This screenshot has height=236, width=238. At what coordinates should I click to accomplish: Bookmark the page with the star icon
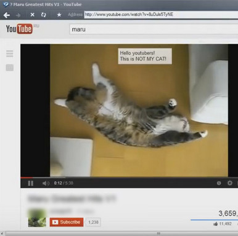pyautogui.click(x=59, y=15)
